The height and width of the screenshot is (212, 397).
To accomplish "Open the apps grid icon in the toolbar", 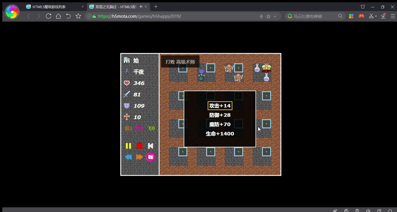I will click(x=351, y=16).
